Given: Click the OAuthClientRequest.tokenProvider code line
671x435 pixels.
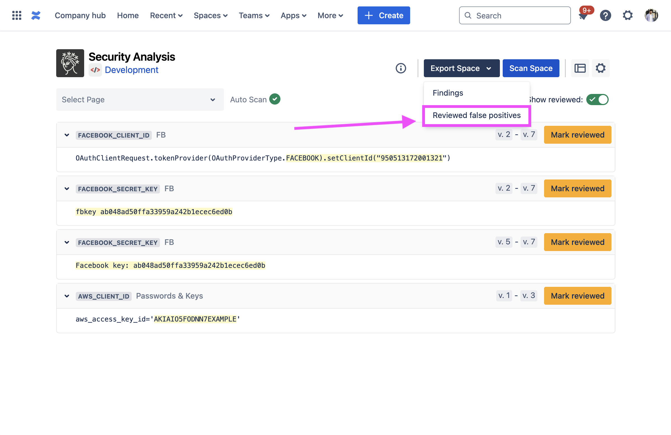Looking at the screenshot, I should (x=263, y=158).
